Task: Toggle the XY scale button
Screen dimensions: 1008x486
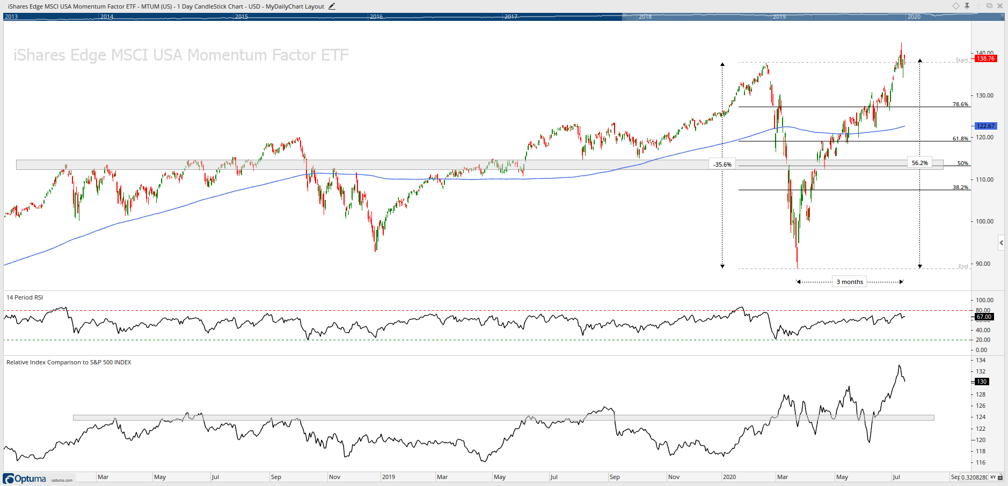Action: (993, 477)
